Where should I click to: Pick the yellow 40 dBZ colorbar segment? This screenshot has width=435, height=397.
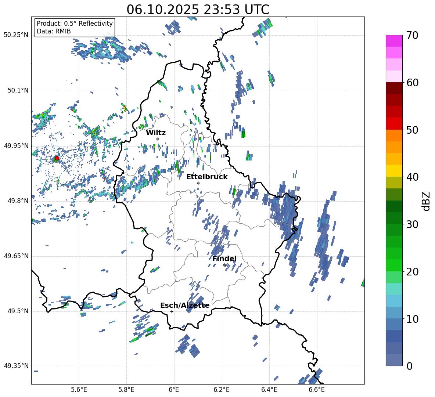pyautogui.click(x=394, y=171)
